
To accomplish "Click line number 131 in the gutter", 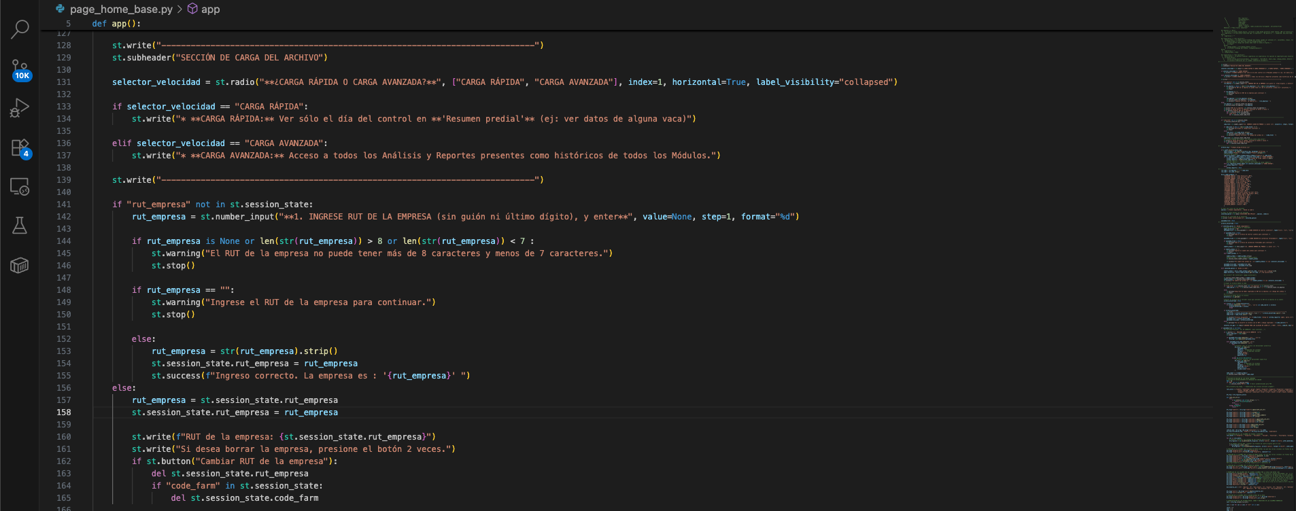I will click(64, 82).
